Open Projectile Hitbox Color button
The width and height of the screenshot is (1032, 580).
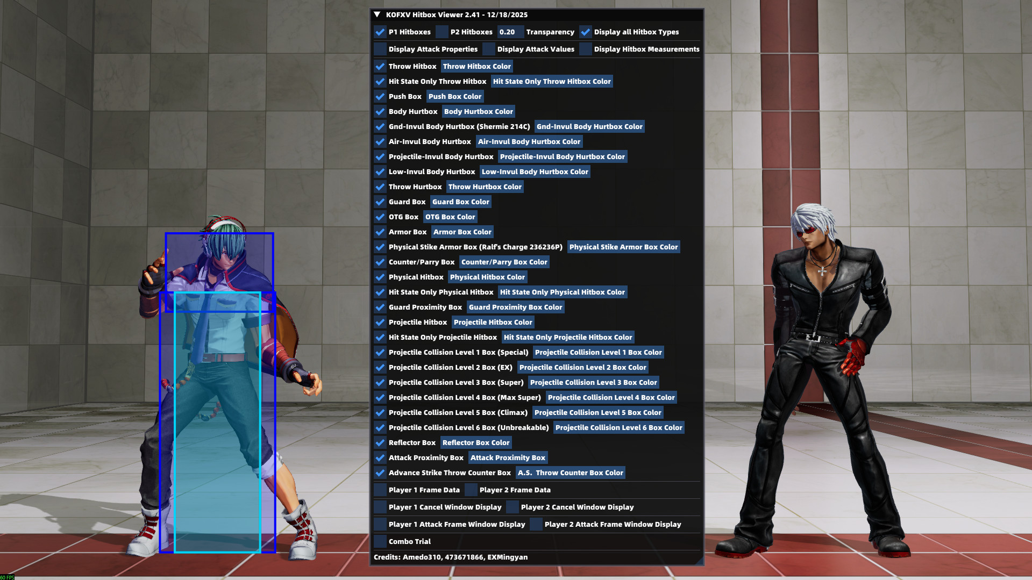[x=493, y=322]
